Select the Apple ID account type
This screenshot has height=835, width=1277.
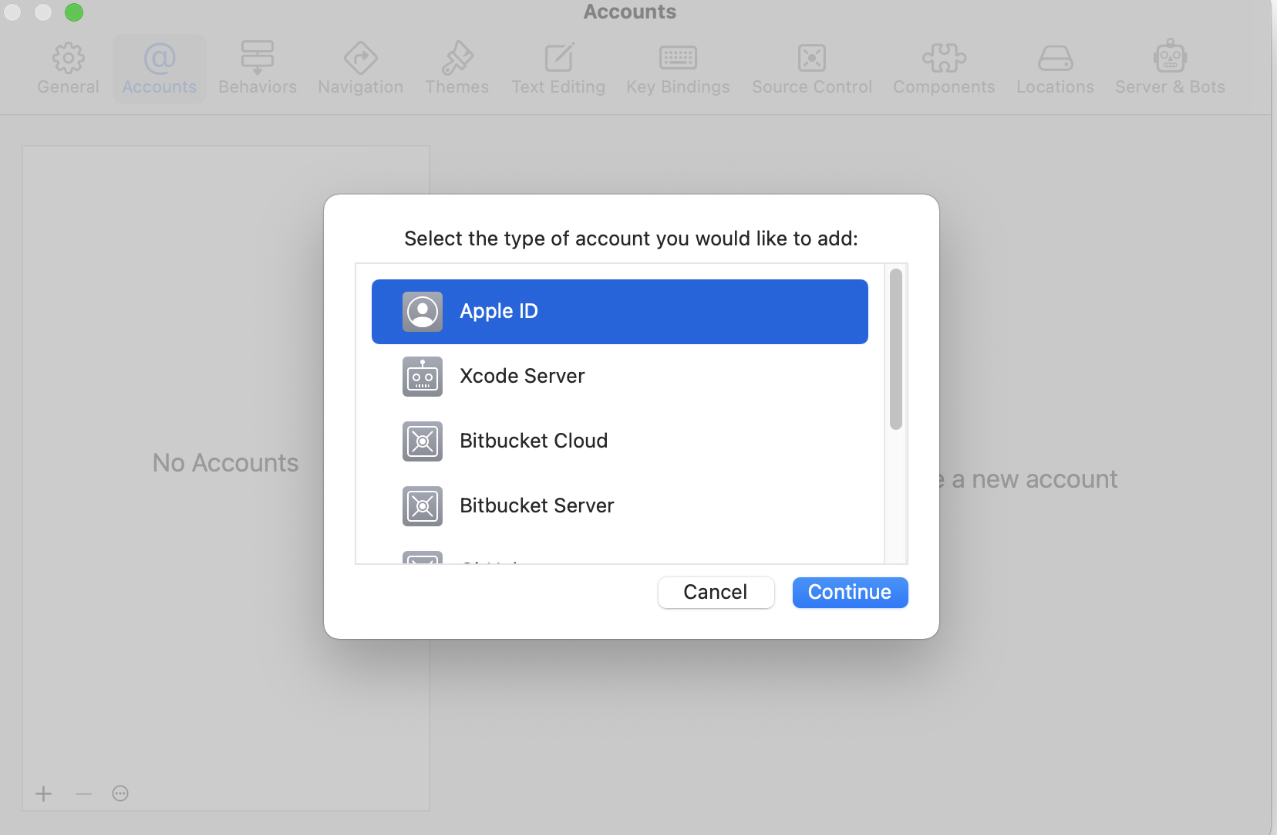coord(620,312)
